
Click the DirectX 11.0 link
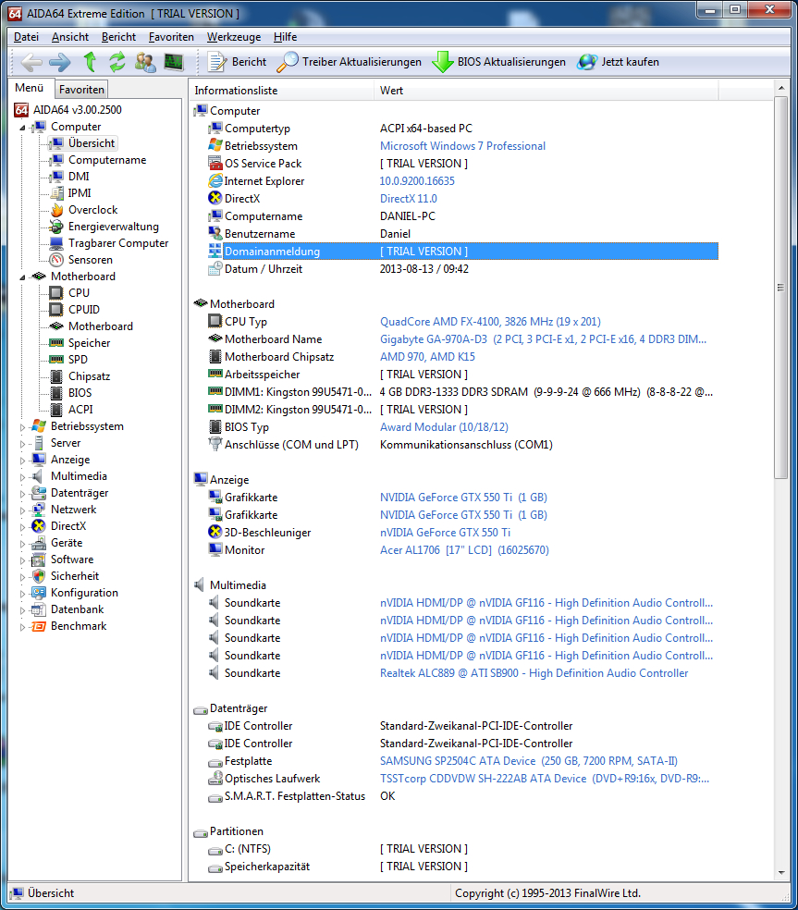409,199
